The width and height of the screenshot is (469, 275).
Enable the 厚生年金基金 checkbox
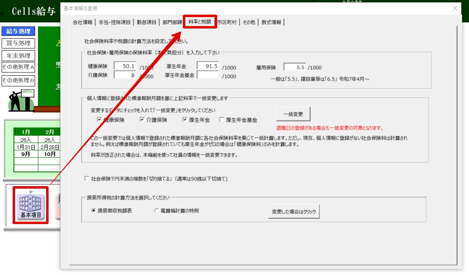(222, 120)
